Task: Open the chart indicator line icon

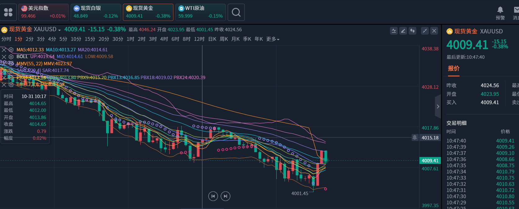Action: [x=394, y=31]
